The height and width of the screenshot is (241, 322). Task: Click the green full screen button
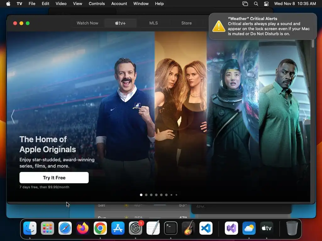pyautogui.click(x=28, y=23)
